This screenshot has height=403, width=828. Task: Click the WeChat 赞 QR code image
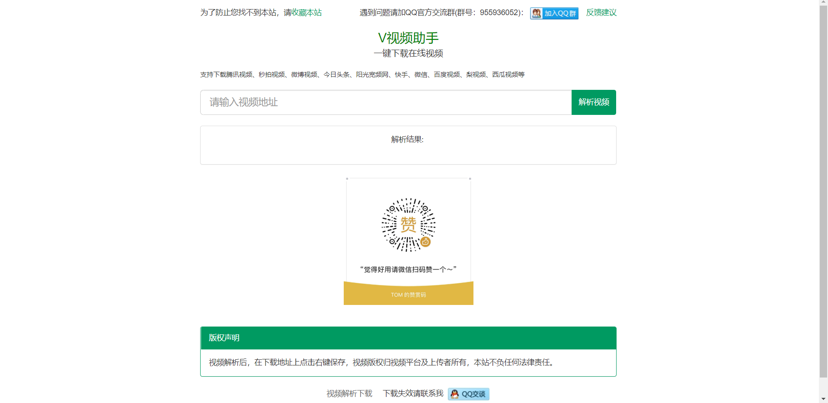[408, 225]
